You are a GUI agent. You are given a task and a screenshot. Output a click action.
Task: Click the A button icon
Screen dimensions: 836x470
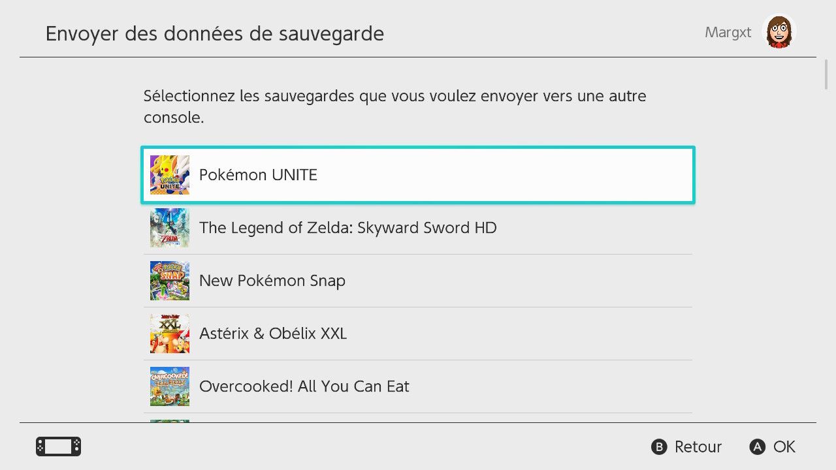(758, 447)
